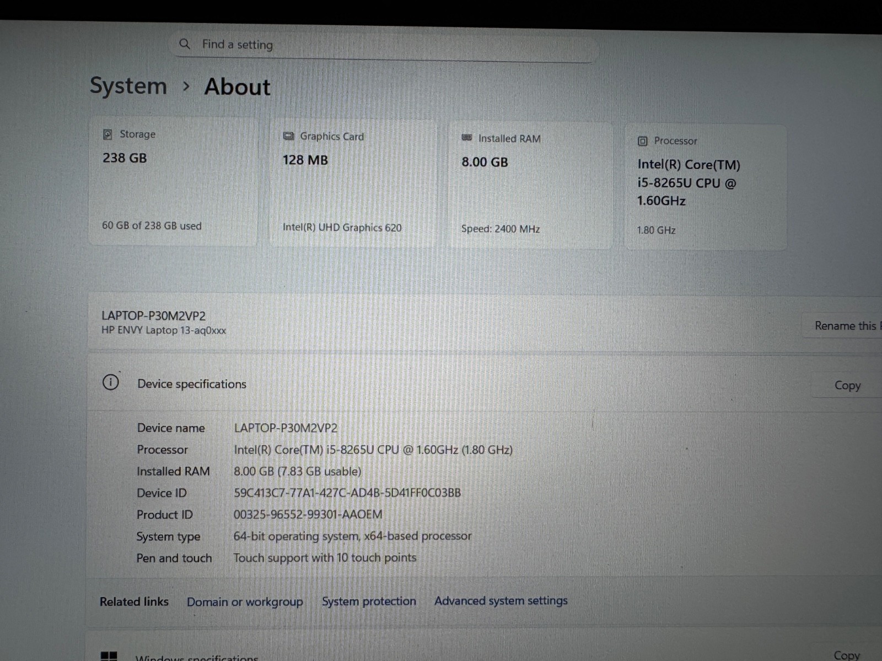This screenshot has height=661, width=882.
Task: Click the Processor chip icon
Action: click(643, 141)
